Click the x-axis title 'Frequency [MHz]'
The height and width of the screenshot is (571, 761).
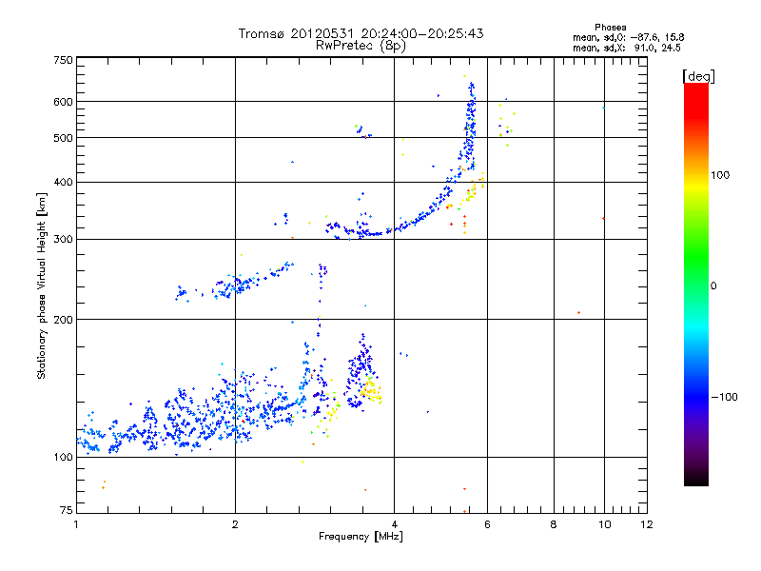(x=361, y=537)
